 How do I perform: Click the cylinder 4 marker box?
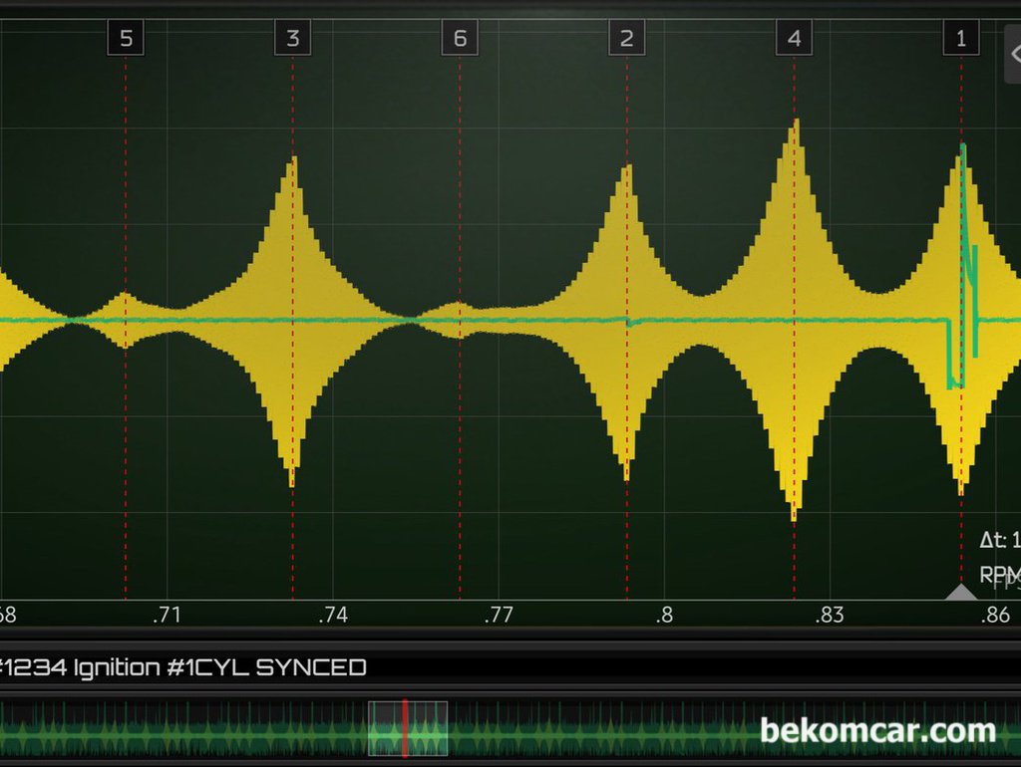794,39
